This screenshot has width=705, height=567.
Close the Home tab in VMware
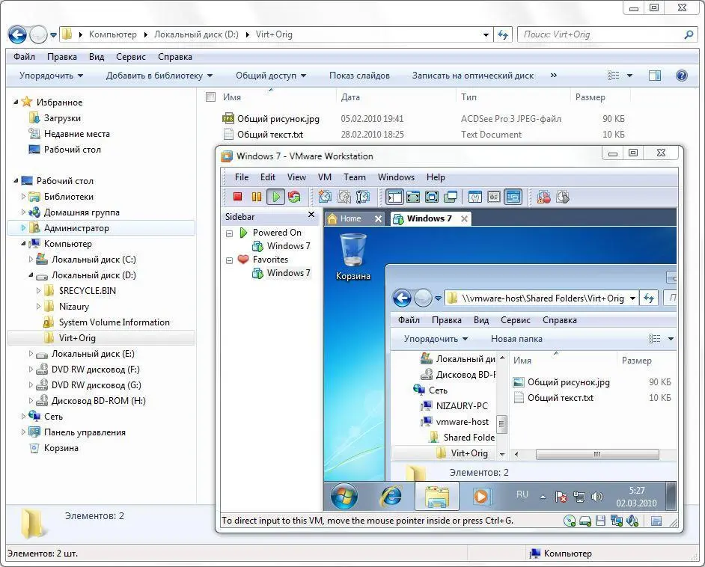pyautogui.click(x=378, y=219)
